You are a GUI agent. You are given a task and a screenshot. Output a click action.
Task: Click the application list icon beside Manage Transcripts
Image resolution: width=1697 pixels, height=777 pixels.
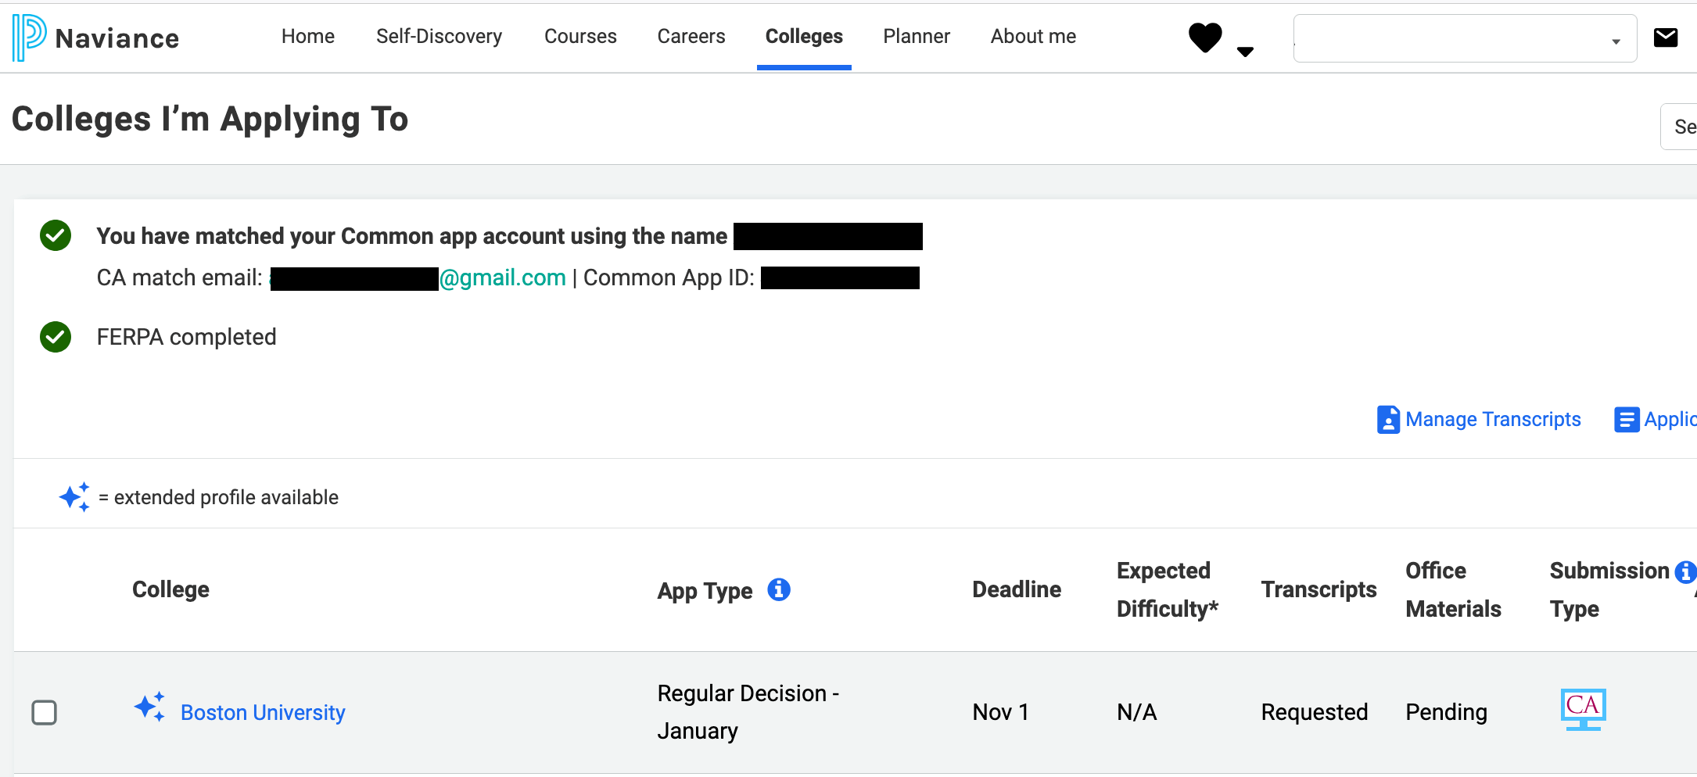pyautogui.click(x=1627, y=420)
